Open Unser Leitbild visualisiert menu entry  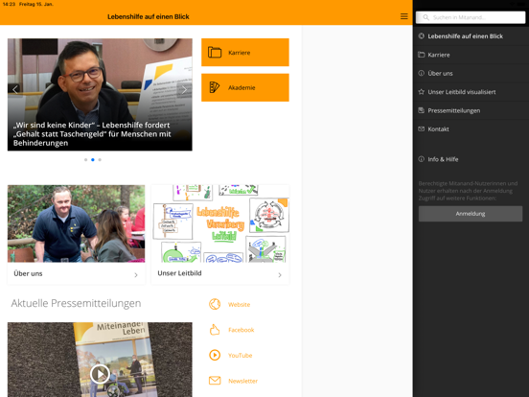[471, 92]
